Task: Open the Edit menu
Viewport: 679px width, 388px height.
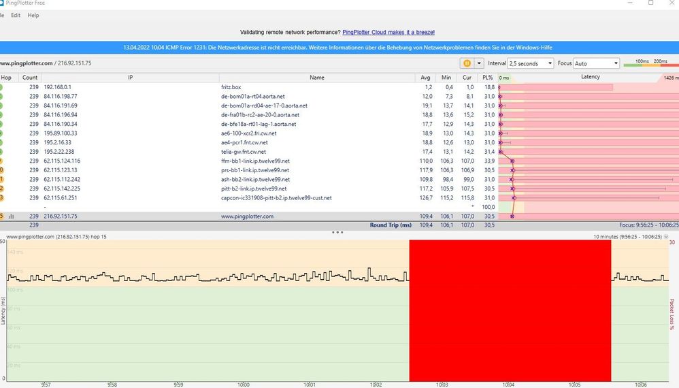Action: coord(16,15)
